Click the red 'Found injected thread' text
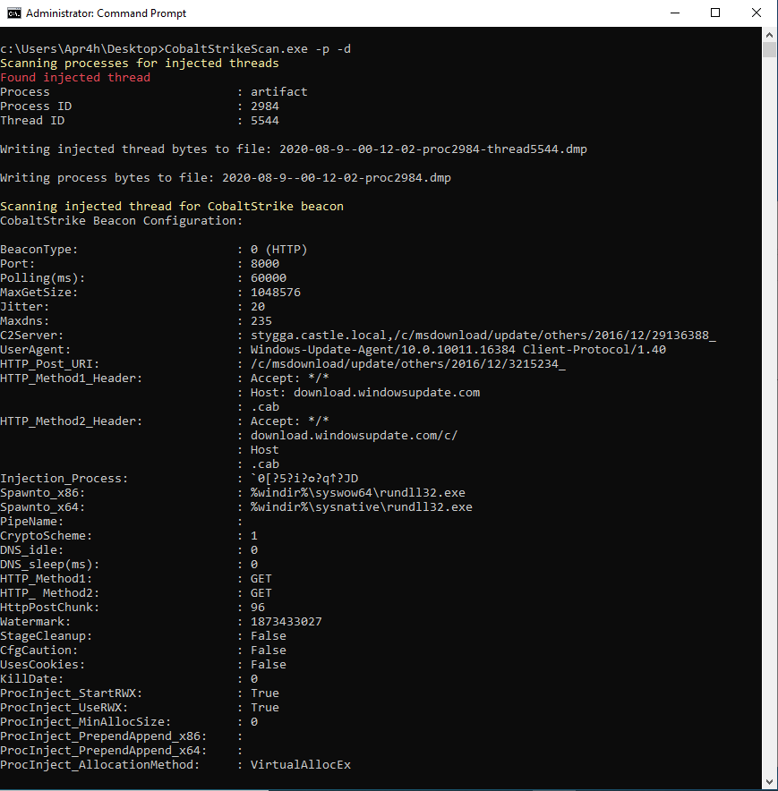The height and width of the screenshot is (791, 778). (75, 77)
